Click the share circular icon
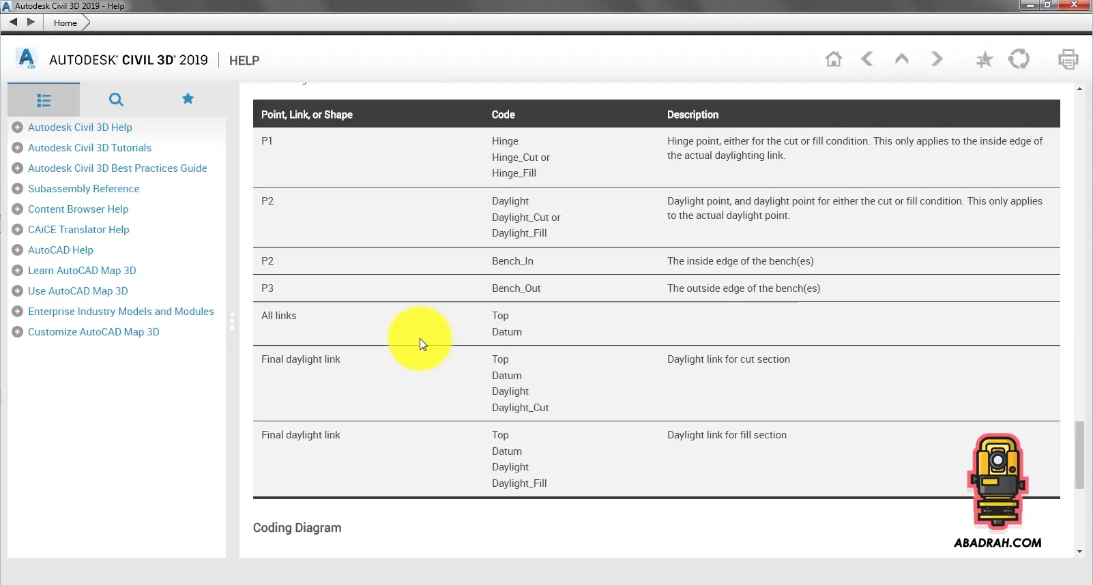Screen dimensions: 1093x585 coord(1019,59)
